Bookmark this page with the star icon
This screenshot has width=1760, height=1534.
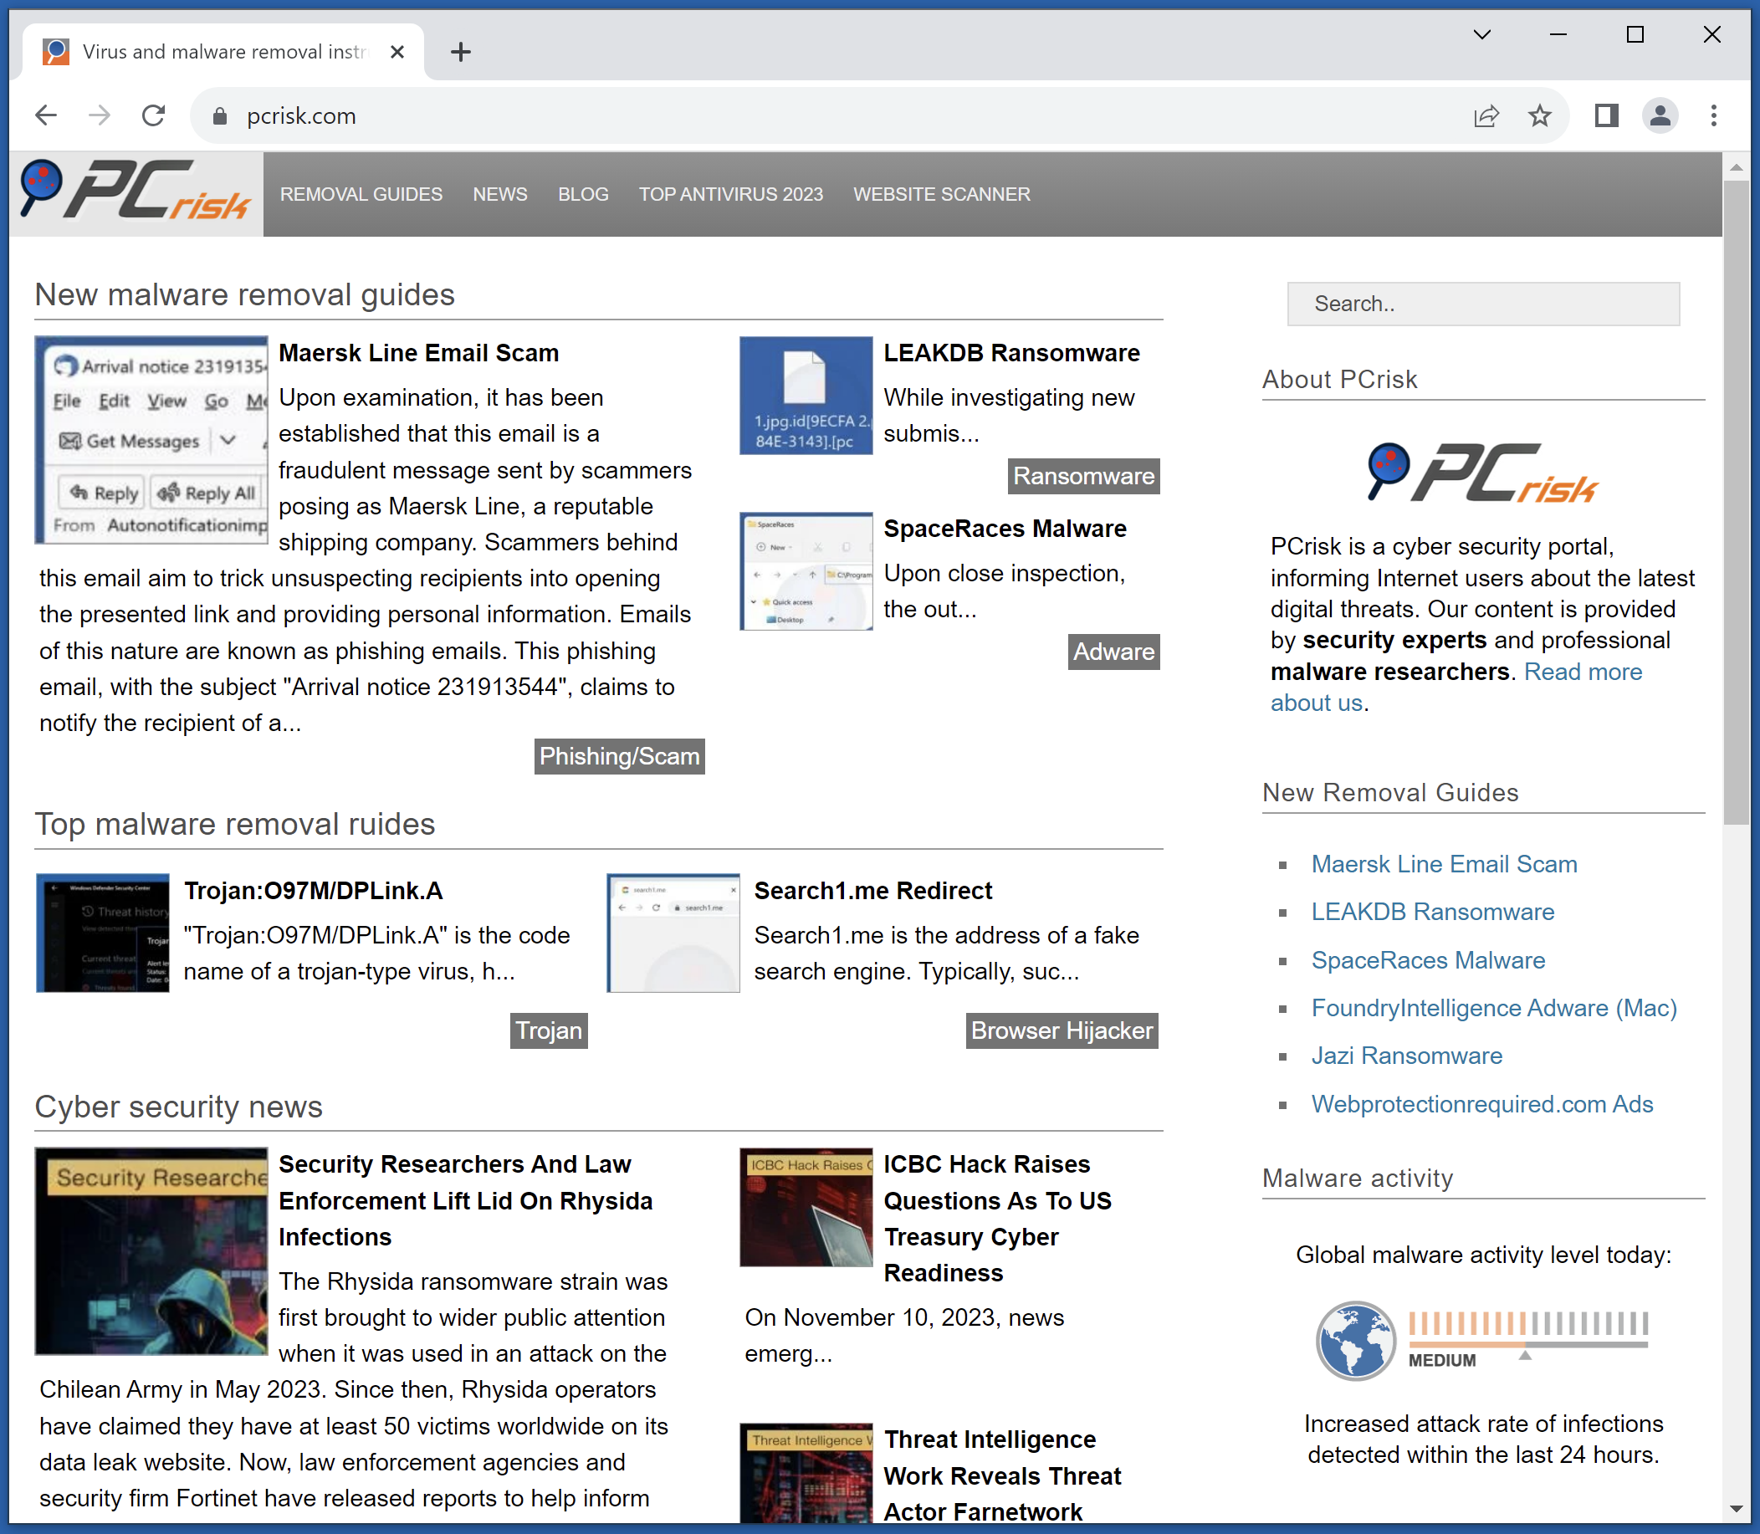pyautogui.click(x=1539, y=115)
